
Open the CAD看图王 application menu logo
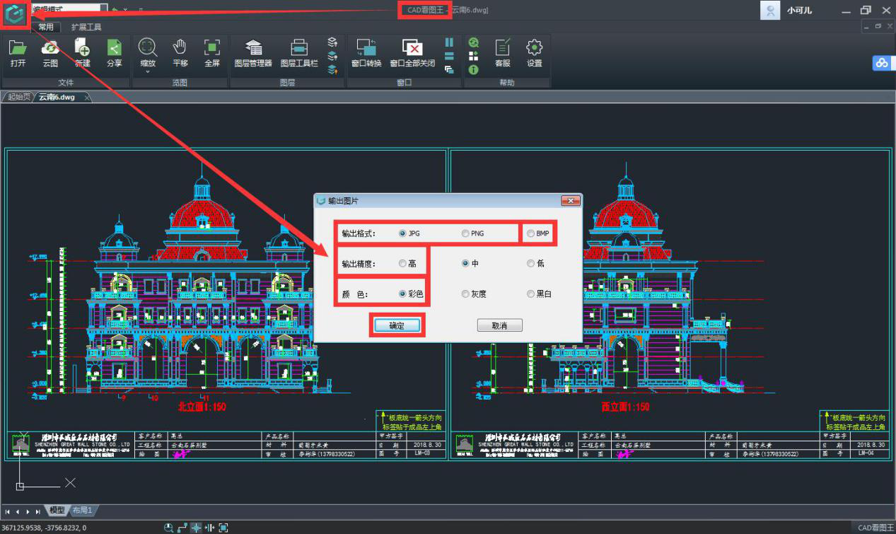(16, 13)
